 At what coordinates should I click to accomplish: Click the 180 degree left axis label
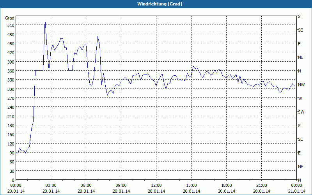click(x=10, y=126)
